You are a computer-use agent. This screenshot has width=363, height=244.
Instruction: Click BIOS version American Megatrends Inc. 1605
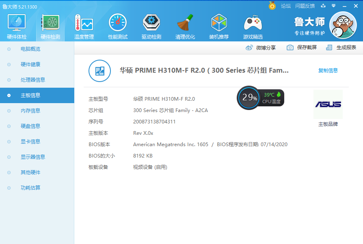pos(171,145)
